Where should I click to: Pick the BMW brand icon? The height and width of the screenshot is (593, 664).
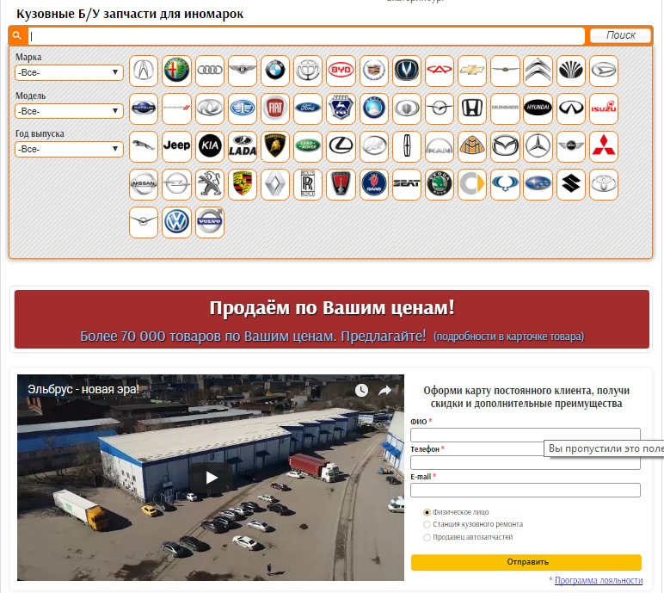[x=275, y=71]
